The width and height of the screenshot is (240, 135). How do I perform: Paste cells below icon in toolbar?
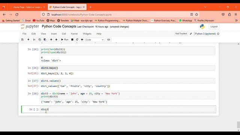click(45, 40)
